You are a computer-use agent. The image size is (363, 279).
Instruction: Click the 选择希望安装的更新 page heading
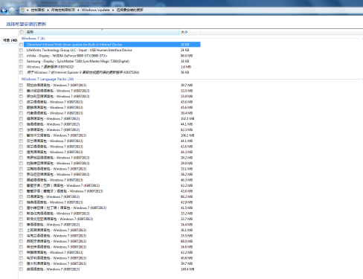pos(26,24)
